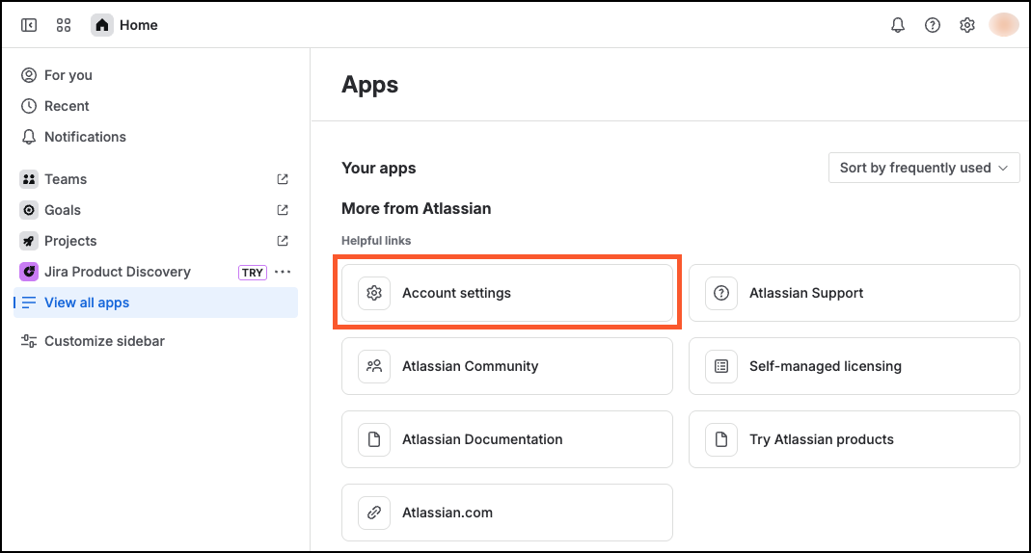Select For you in the sidebar
Viewport: 1031px width, 553px height.
(x=68, y=75)
